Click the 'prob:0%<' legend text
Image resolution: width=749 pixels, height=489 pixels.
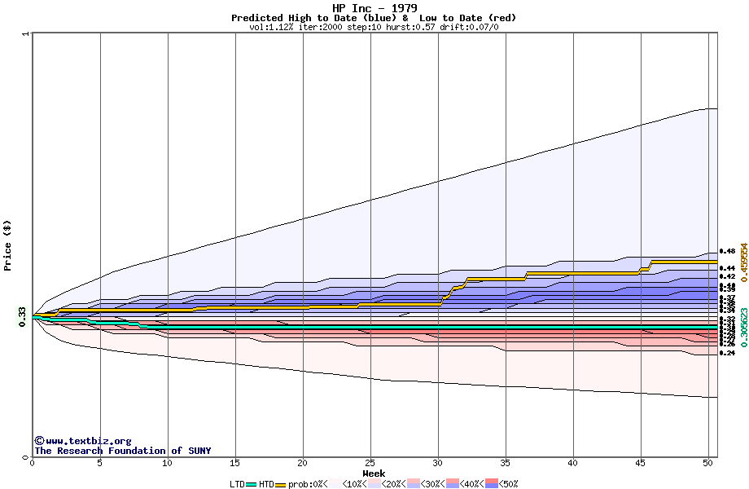[x=308, y=484]
